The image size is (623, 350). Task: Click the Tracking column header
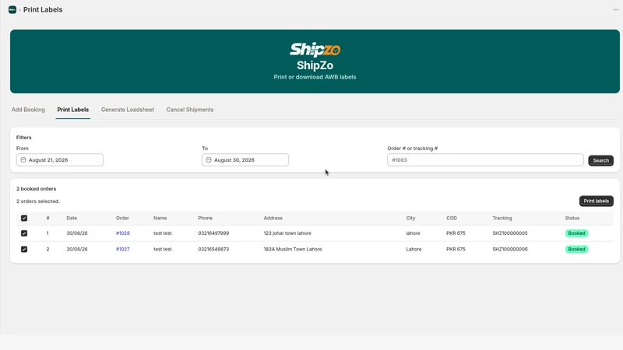502,219
